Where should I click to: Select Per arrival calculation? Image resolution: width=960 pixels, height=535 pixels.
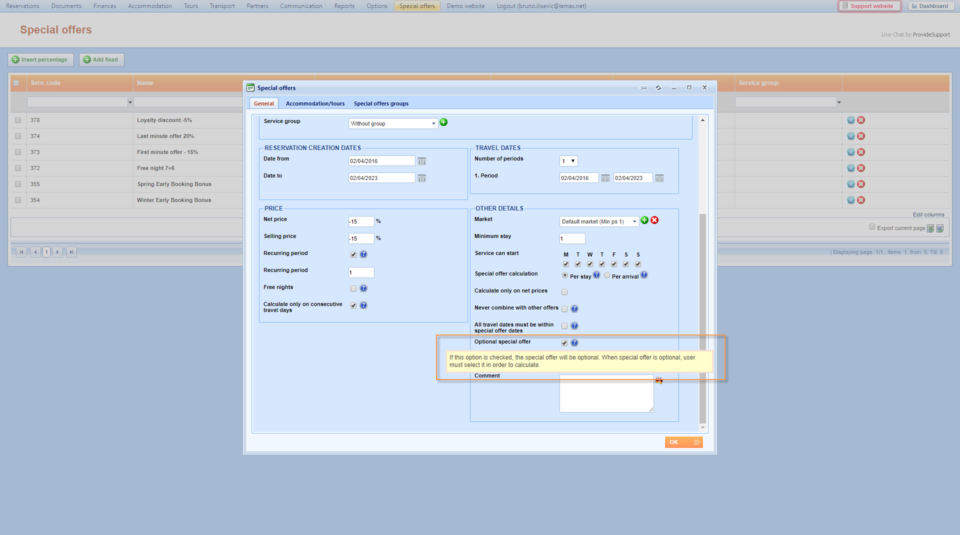607,275
